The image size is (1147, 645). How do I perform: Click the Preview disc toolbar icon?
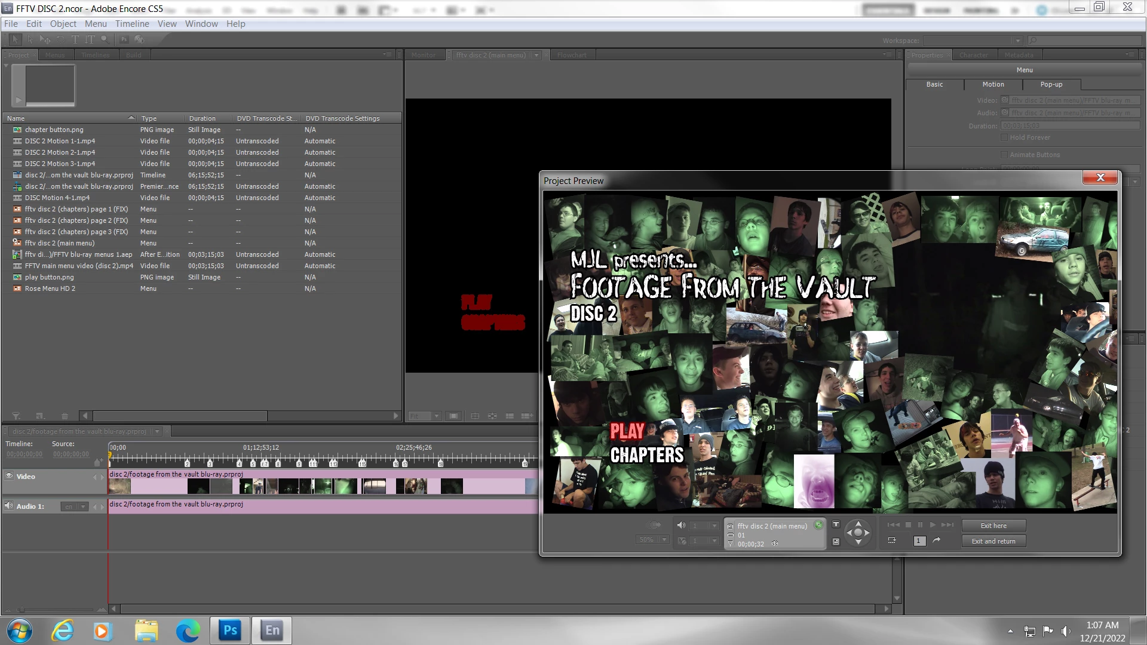(x=139, y=39)
